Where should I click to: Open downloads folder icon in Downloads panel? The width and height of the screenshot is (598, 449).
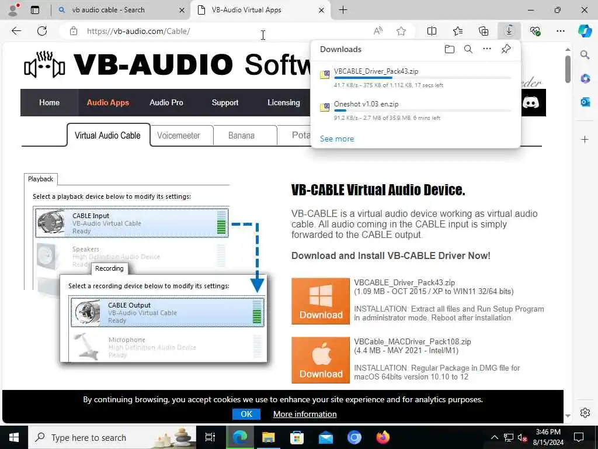coord(450,49)
